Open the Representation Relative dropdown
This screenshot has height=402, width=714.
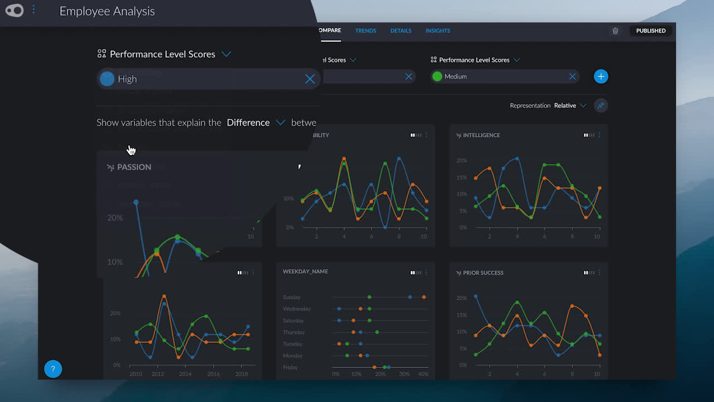582,106
